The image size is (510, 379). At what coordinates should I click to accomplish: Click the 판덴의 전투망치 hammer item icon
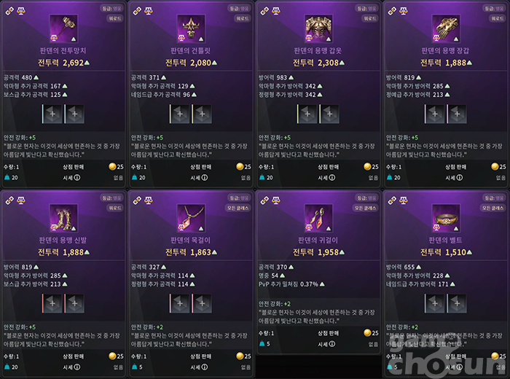coord(63,28)
